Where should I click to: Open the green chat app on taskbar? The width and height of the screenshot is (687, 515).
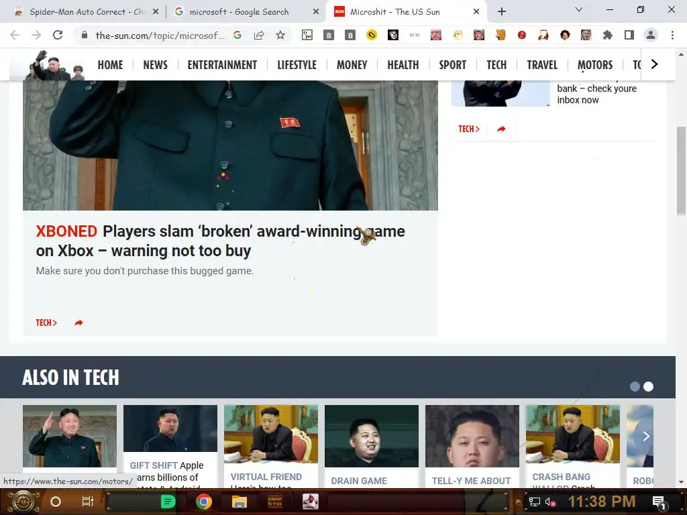[168, 502]
